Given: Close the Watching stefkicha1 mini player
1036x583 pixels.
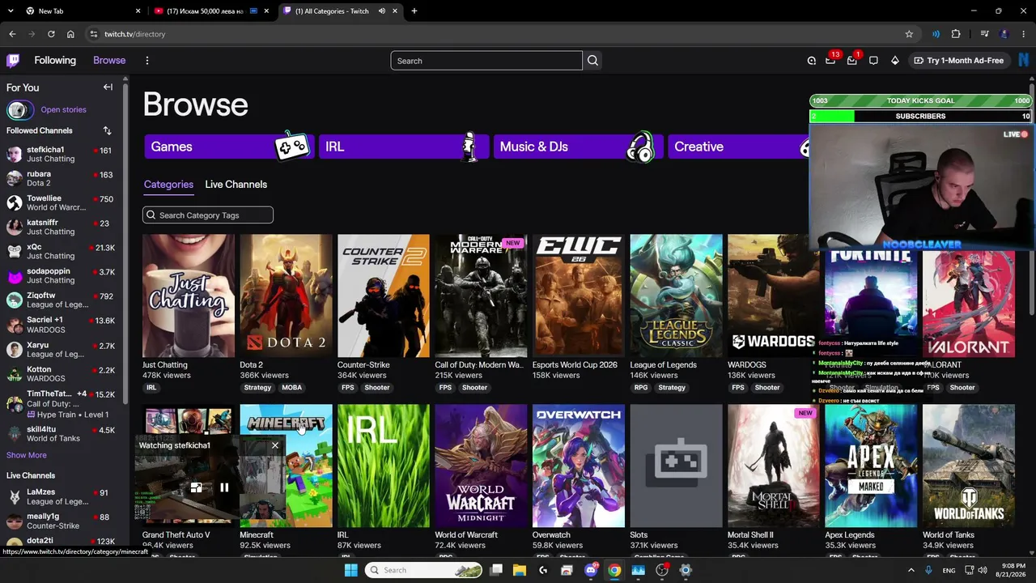Looking at the screenshot, I should (x=275, y=445).
